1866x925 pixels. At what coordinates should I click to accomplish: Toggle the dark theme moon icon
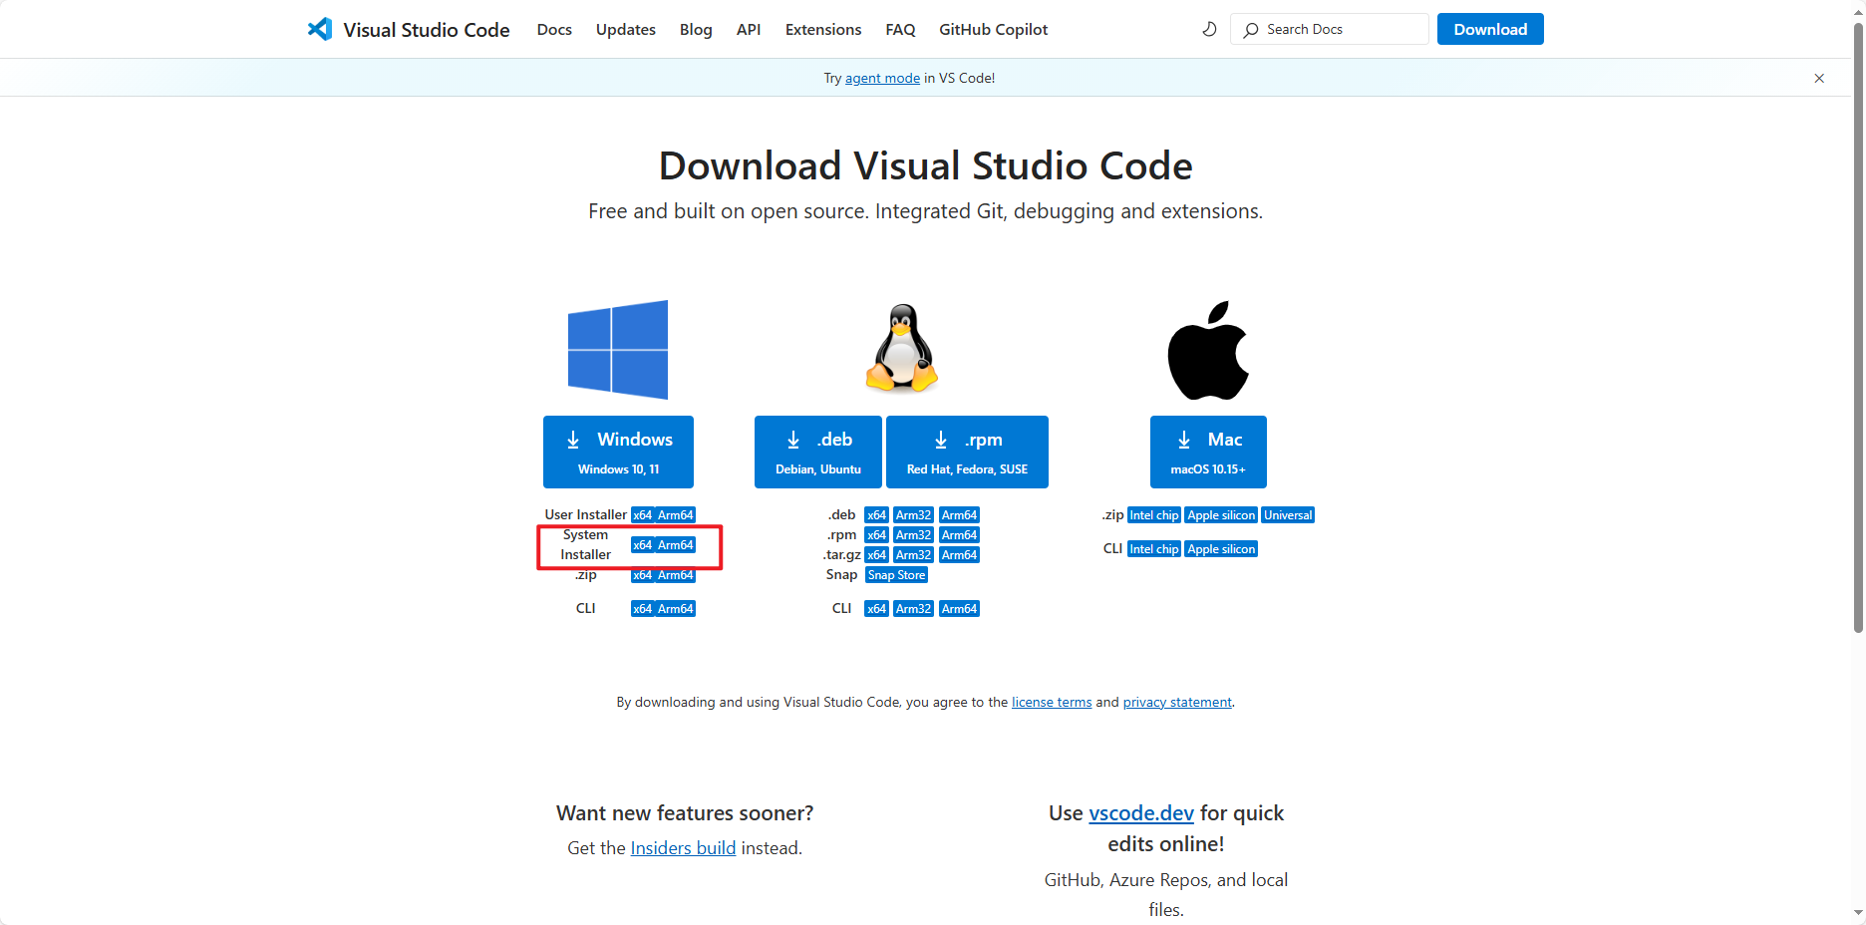[x=1209, y=29]
